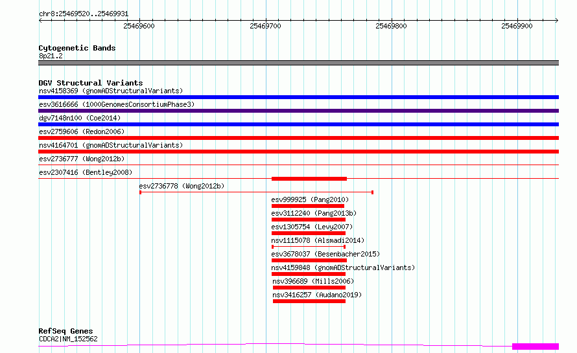This screenshot has height=353, width=577.
Task: Open esv2736778 Wong2012b variant label
Action: [x=182, y=186]
